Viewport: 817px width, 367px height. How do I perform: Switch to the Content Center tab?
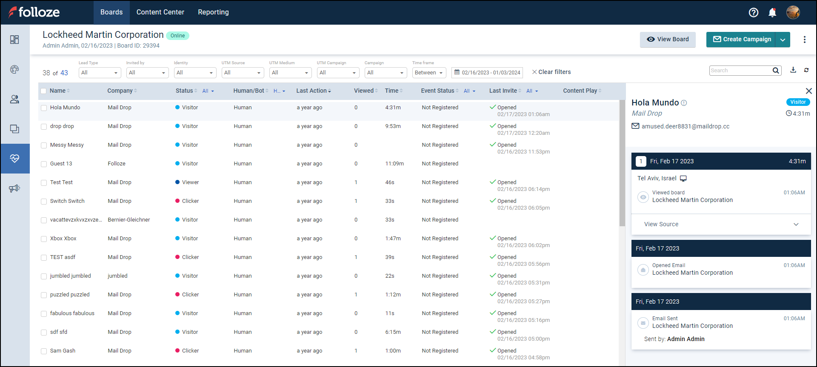(x=160, y=12)
